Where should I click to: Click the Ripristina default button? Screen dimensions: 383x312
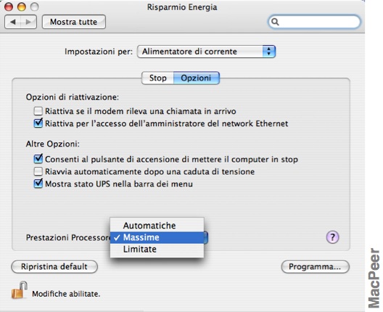54,266
